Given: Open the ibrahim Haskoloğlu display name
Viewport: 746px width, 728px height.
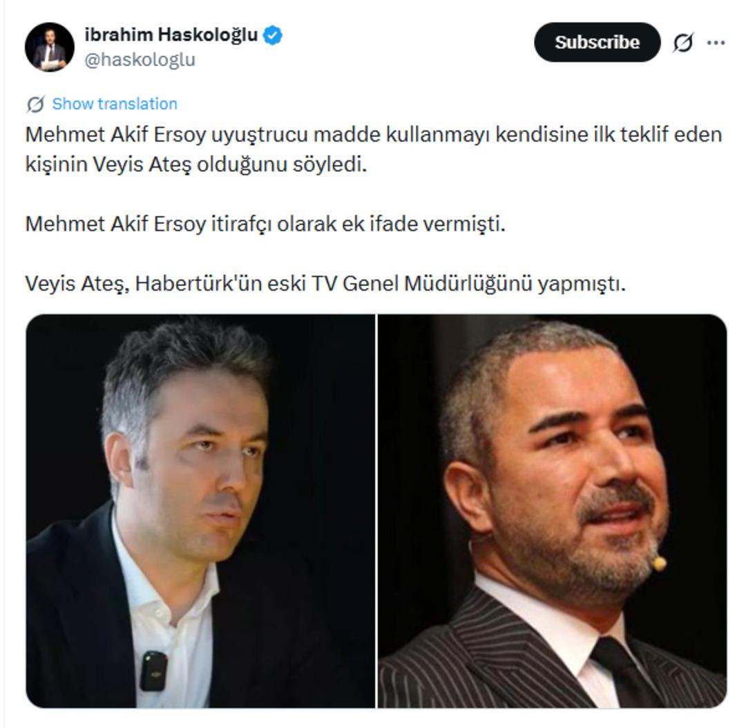Looking at the screenshot, I should click(x=171, y=35).
